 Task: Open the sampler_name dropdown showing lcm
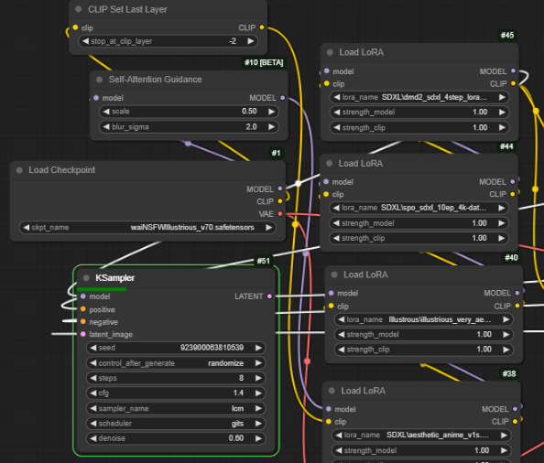176,408
